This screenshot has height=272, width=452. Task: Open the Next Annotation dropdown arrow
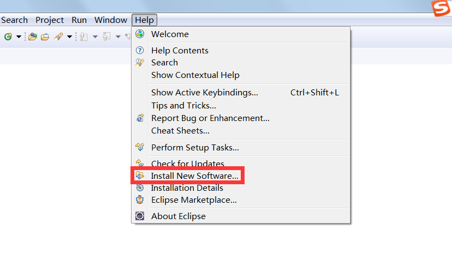coord(95,37)
